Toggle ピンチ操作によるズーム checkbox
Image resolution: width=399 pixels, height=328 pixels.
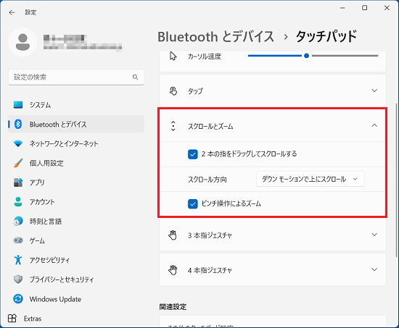click(x=193, y=203)
